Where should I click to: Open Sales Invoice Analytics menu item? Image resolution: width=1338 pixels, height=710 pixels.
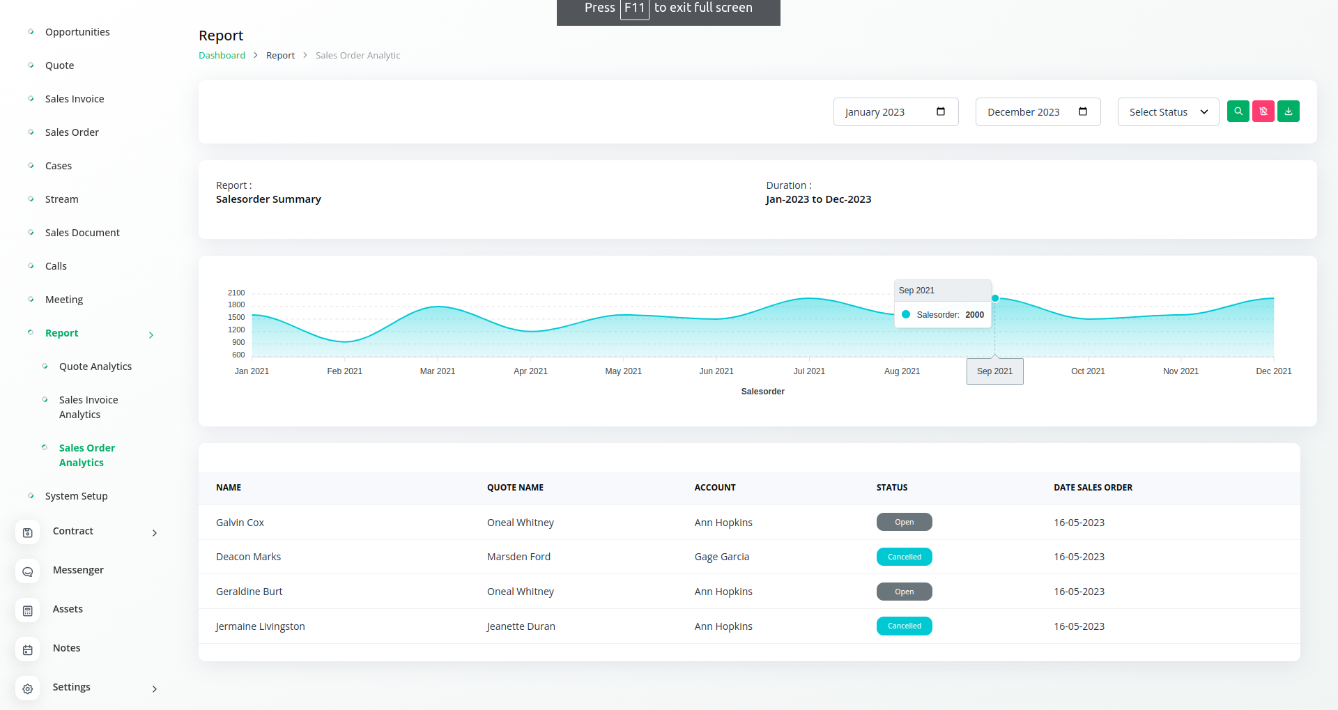[89, 407]
